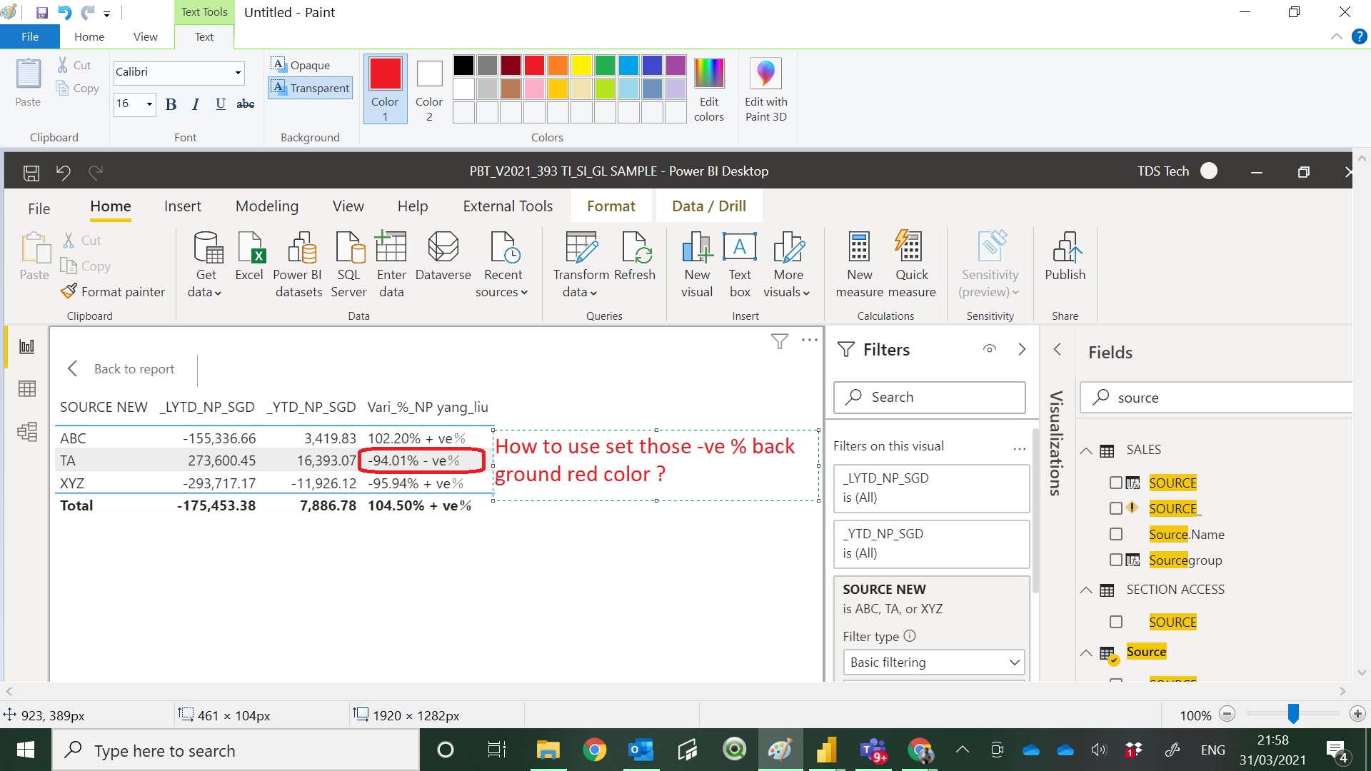Open the Paint font size dropdown
1371x771 pixels.
(x=149, y=104)
